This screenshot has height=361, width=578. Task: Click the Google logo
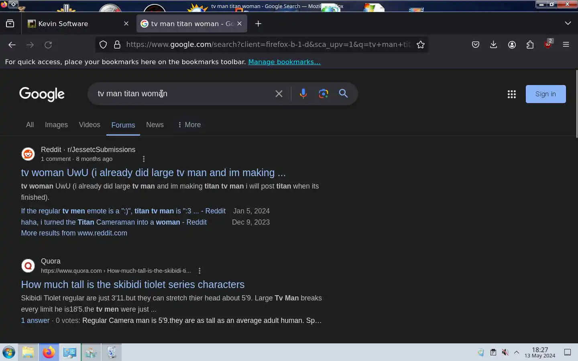click(42, 94)
